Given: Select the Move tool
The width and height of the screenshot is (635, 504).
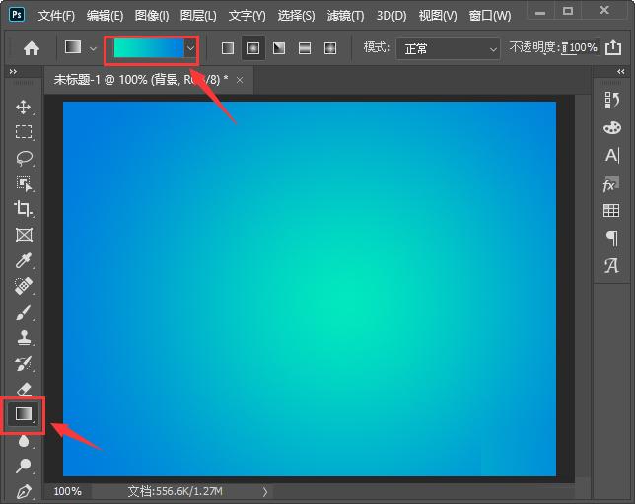Looking at the screenshot, I should click(23, 107).
